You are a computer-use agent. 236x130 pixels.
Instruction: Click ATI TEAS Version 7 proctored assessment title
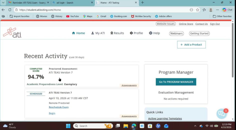[61, 72]
